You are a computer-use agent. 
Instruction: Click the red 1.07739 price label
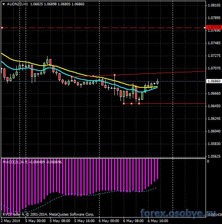pyautogui.click(x=214, y=27)
